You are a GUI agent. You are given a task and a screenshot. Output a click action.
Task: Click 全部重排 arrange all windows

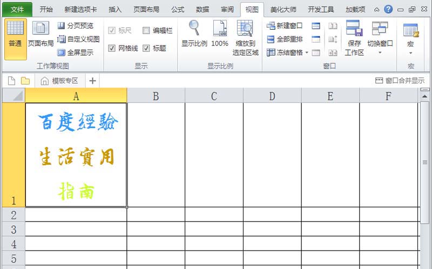pyautogui.click(x=285, y=39)
